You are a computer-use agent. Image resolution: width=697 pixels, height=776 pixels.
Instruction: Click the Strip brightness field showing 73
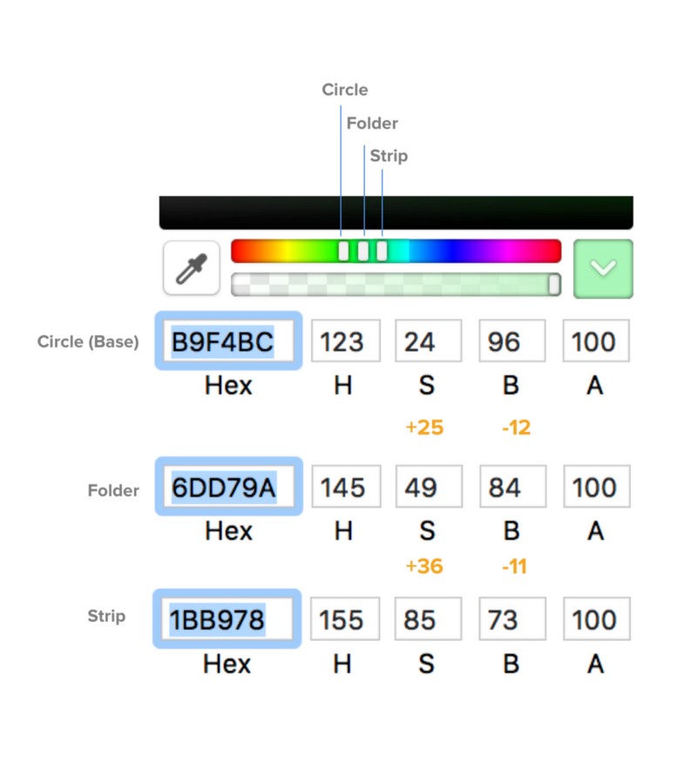pos(511,619)
